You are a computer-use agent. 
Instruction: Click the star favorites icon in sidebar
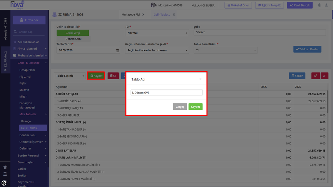click(5, 167)
